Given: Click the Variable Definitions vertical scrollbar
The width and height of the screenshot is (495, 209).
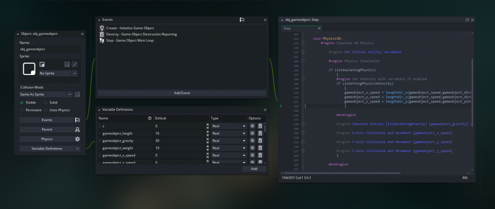Looking at the screenshot, I should [x=265, y=128].
